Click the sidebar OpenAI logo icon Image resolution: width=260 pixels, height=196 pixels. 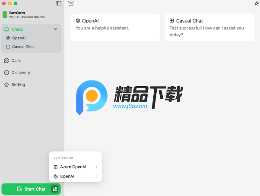coord(8,38)
